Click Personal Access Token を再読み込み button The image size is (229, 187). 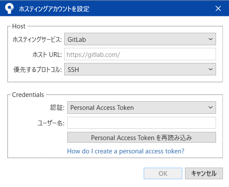pos(141,137)
